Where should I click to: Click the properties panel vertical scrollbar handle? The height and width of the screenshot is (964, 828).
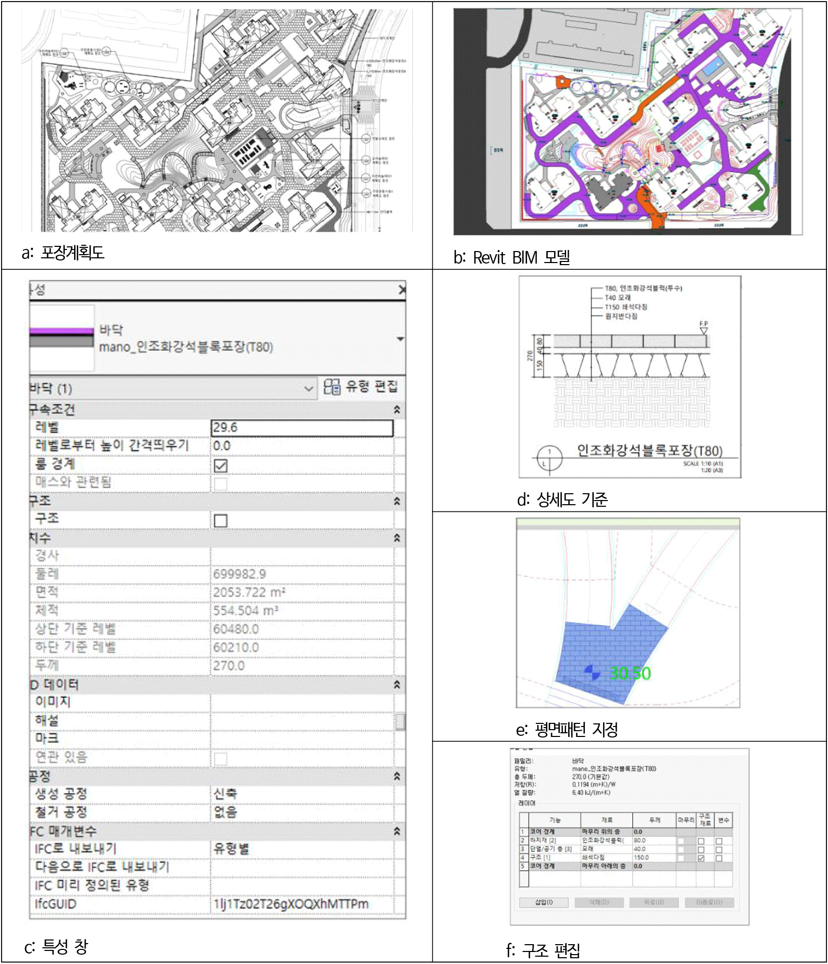click(x=400, y=721)
